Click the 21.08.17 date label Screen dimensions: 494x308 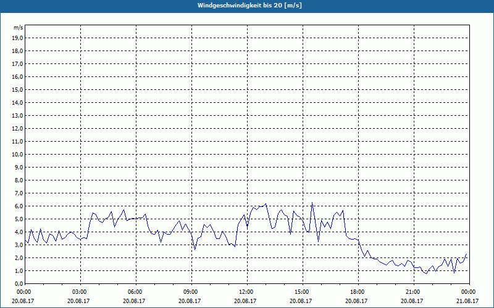click(467, 301)
